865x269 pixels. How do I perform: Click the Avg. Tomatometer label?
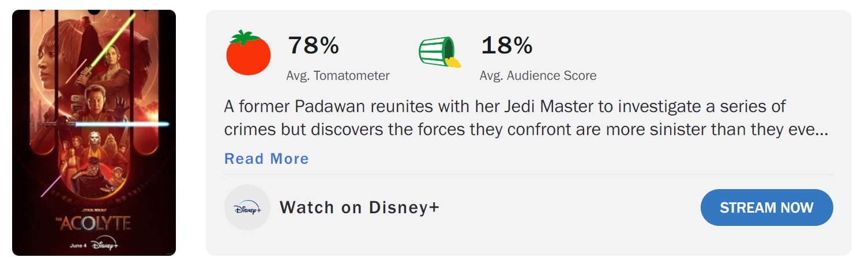(338, 75)
